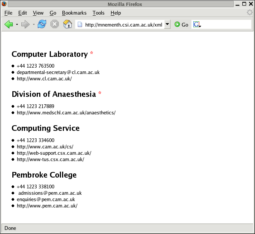Click the green Go button
The height and width of the screenshot is (234, 255).
[181, 25]
